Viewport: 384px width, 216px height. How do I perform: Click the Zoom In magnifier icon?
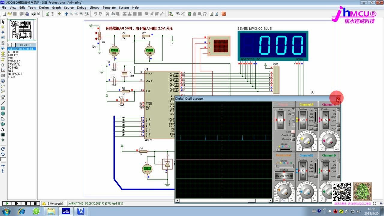click(71, 14)
